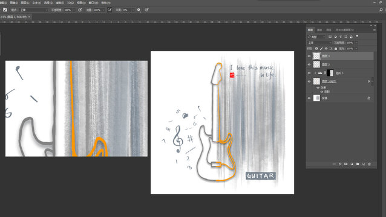
Task: Select the layer 2 thumbnail
Action: 316,64
